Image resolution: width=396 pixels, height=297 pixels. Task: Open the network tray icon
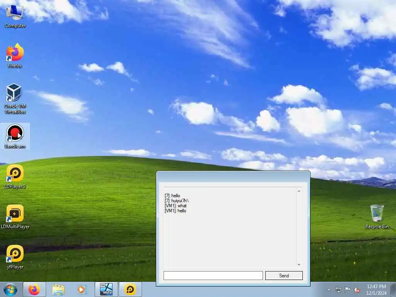point(338,290)
